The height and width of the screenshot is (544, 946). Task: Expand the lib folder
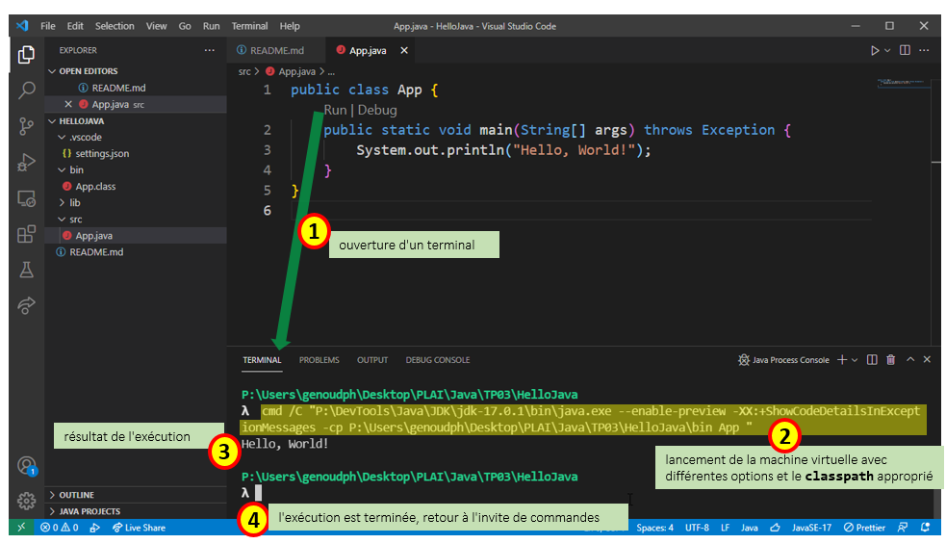point(74,203)
